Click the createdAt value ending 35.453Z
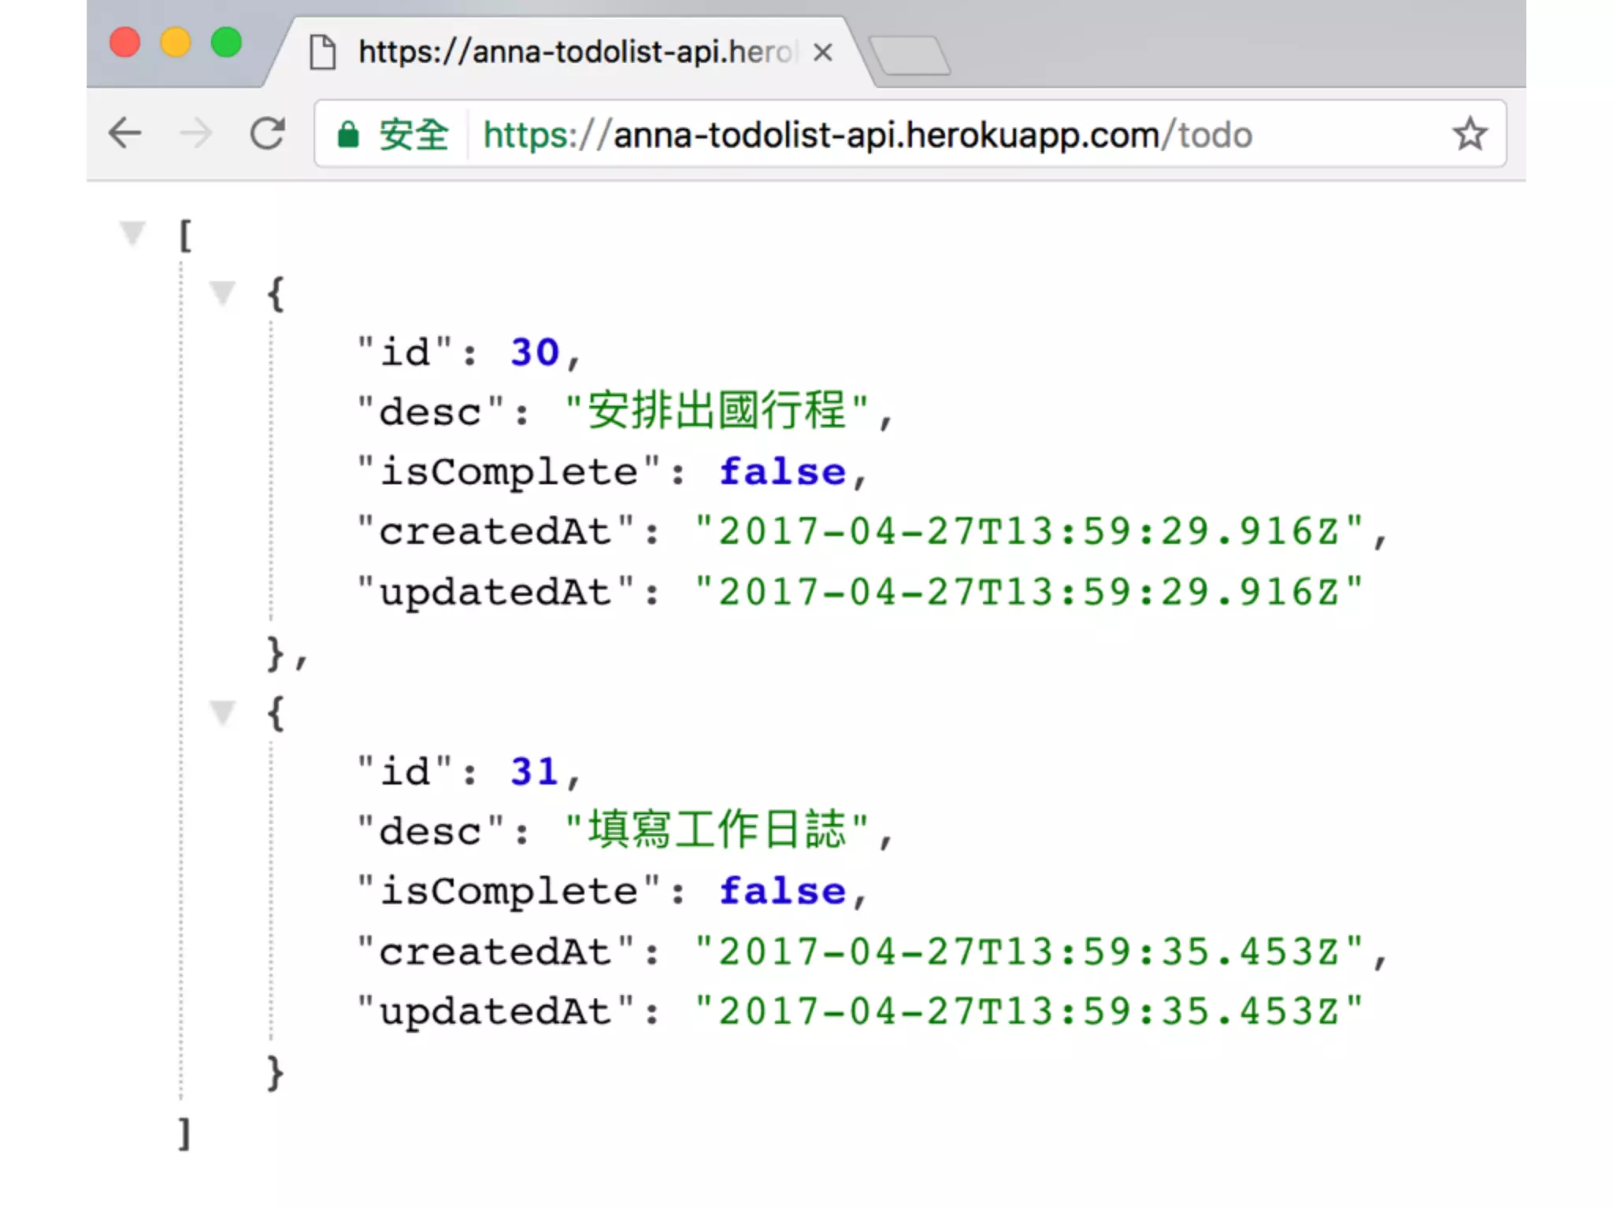 tap(1028, 952)
